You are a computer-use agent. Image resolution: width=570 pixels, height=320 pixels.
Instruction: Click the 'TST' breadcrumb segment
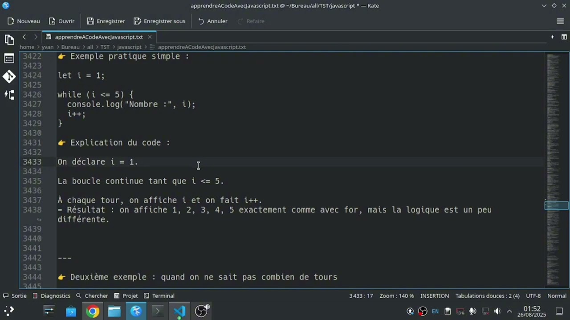click(x=105, y=47)
